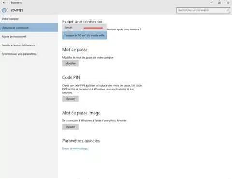Image resolution: width=232 pixels, height=179 pixels.
Task: Open the Écran de verrouillage link
Action: click(x=75, y=149)
